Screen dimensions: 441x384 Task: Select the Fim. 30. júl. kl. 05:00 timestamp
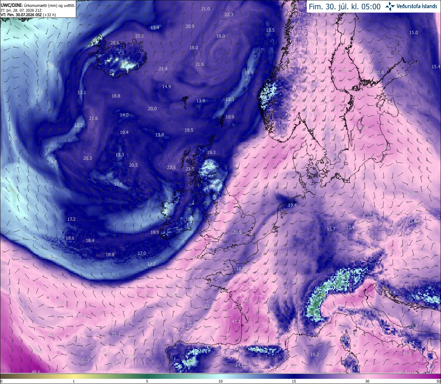(345, 7)
